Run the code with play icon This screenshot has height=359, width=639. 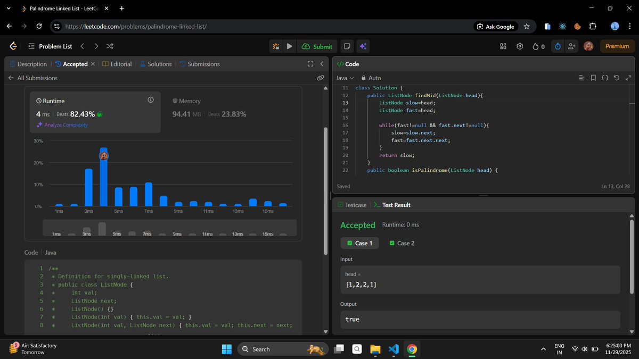[x=289, y=46]
